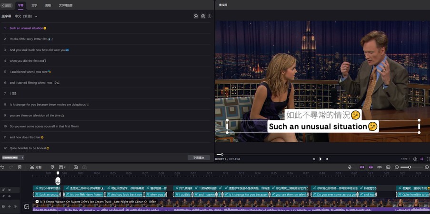
Task: Play the video preview
Action: [320, 159]
